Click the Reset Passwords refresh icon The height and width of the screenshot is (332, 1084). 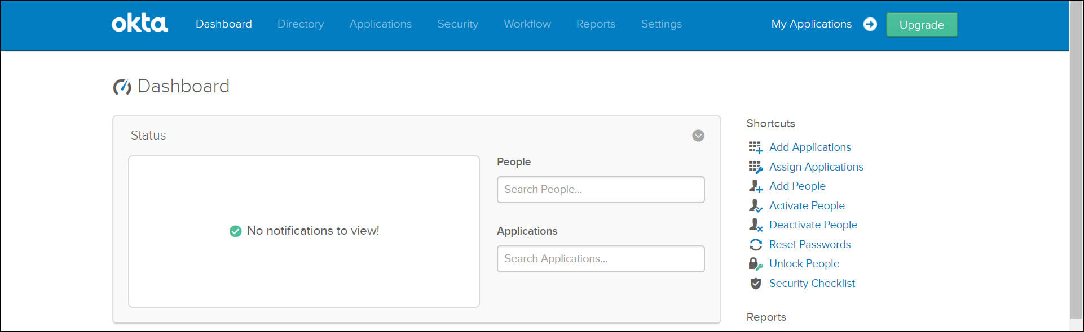click(x=755, y=245)
